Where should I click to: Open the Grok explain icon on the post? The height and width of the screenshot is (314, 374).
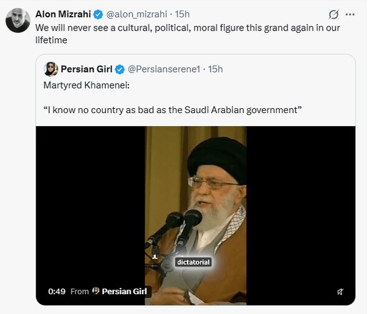coord(333,14)
